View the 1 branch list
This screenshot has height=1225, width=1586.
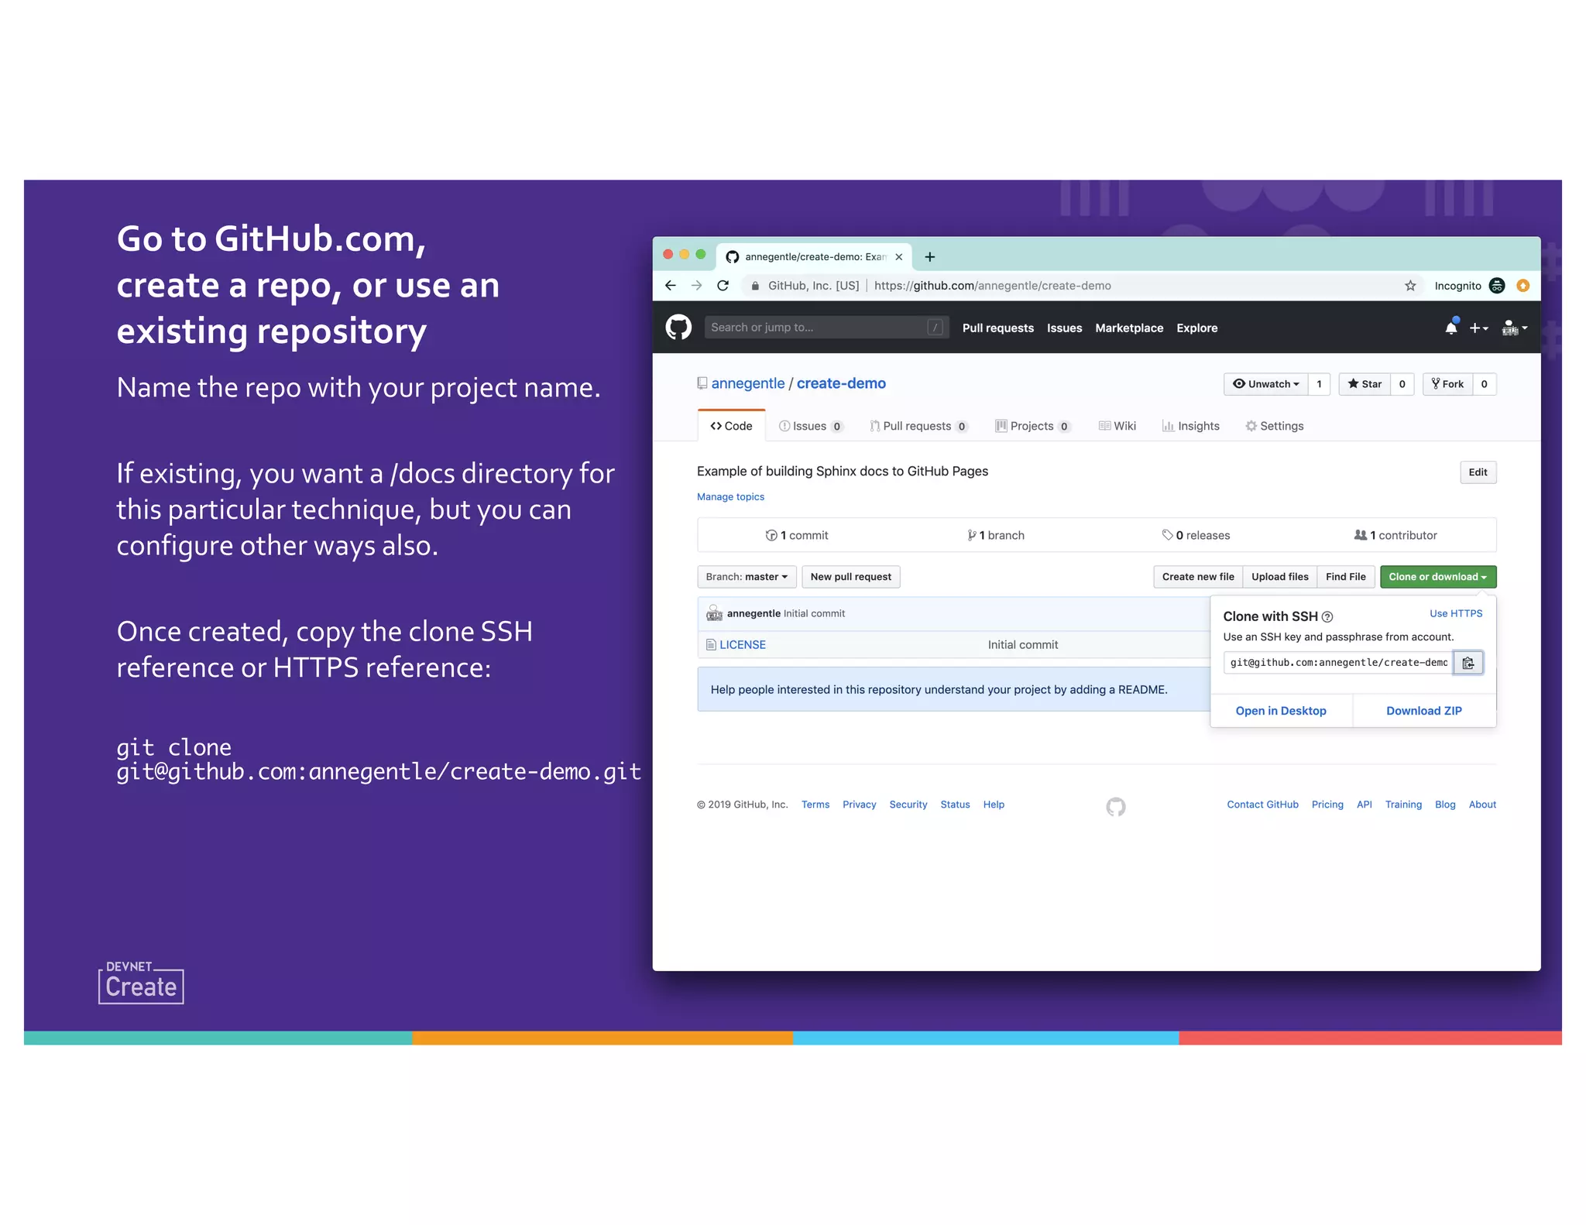point(996,535)
